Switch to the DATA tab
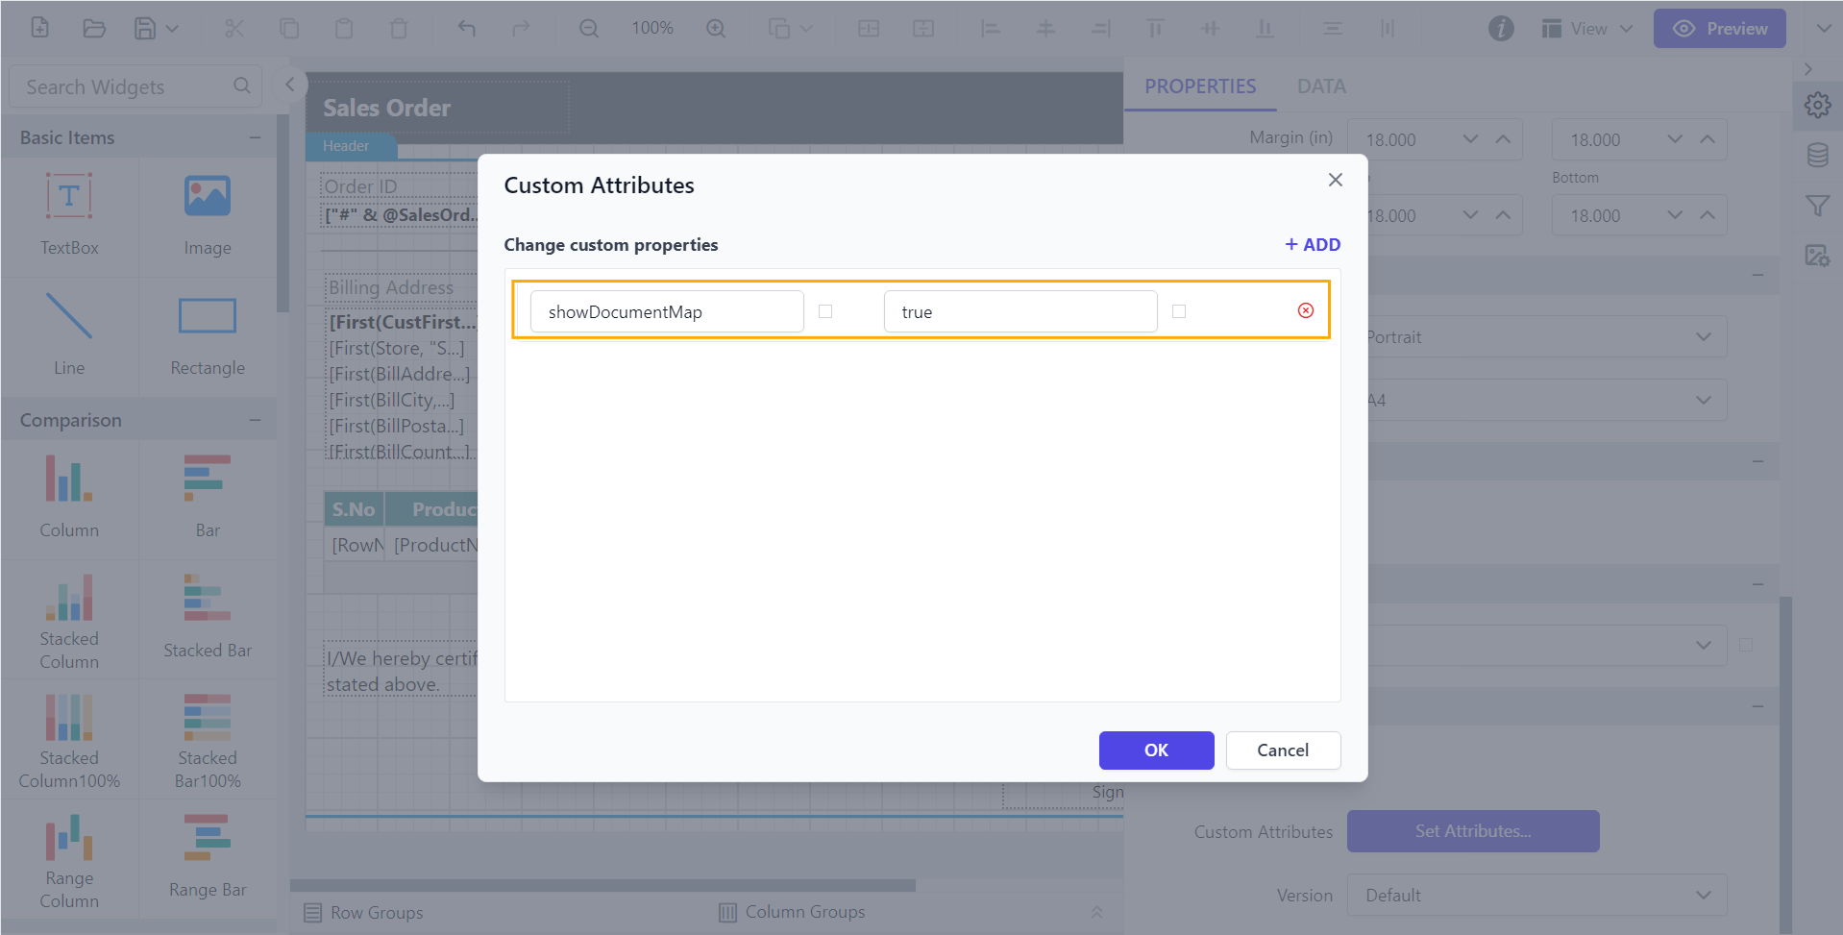 tap(1321, 86)
